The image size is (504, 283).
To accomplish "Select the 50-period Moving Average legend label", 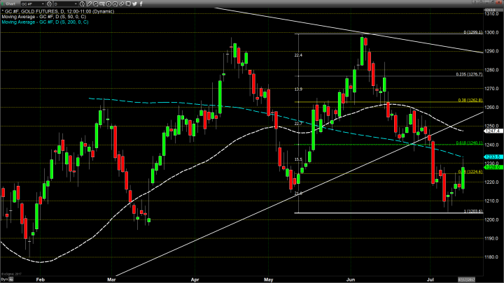I will (42, 17).
